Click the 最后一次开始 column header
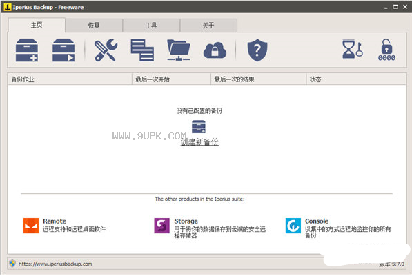This screenshot has height=276, width=412. tap(171, 79)
